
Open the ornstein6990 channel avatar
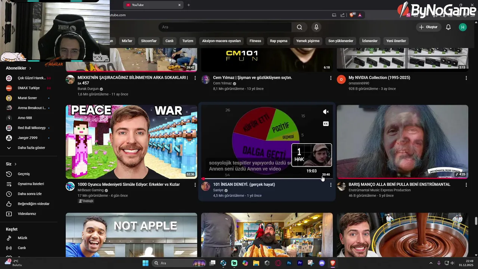point(341,80)
